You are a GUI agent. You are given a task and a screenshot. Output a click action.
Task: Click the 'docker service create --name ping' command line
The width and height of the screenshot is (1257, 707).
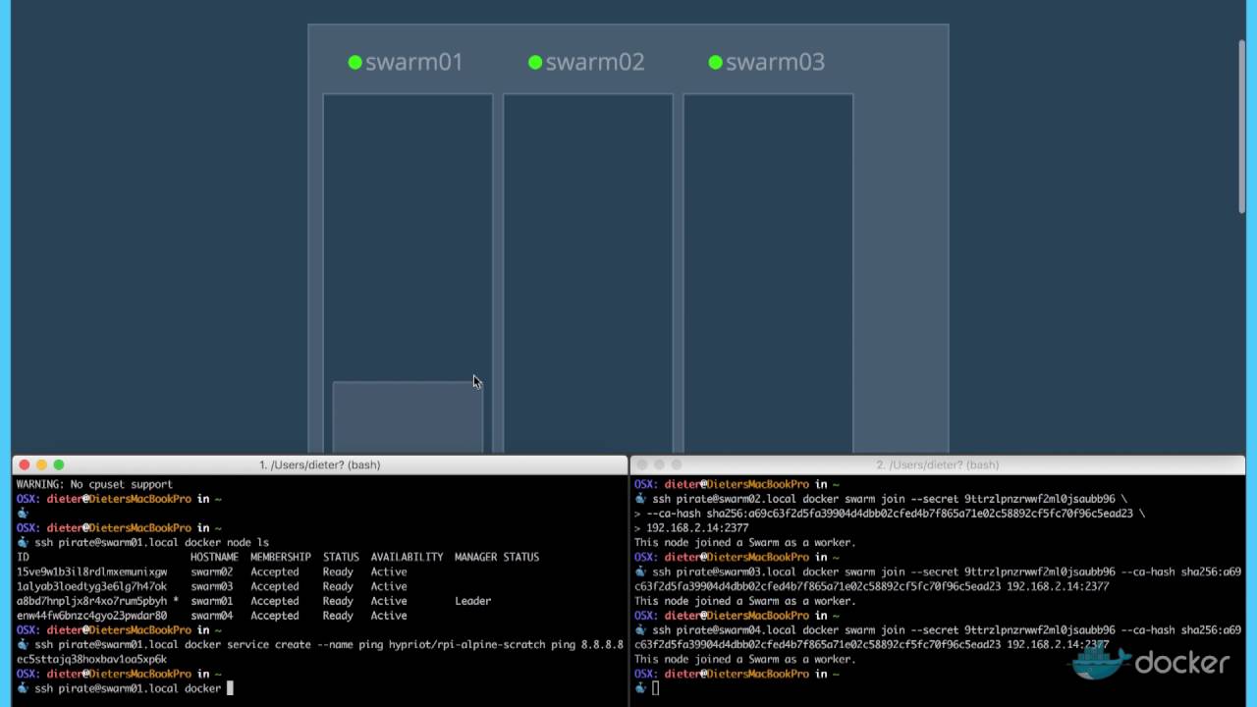pyautogui.click(x=329, y=644)
